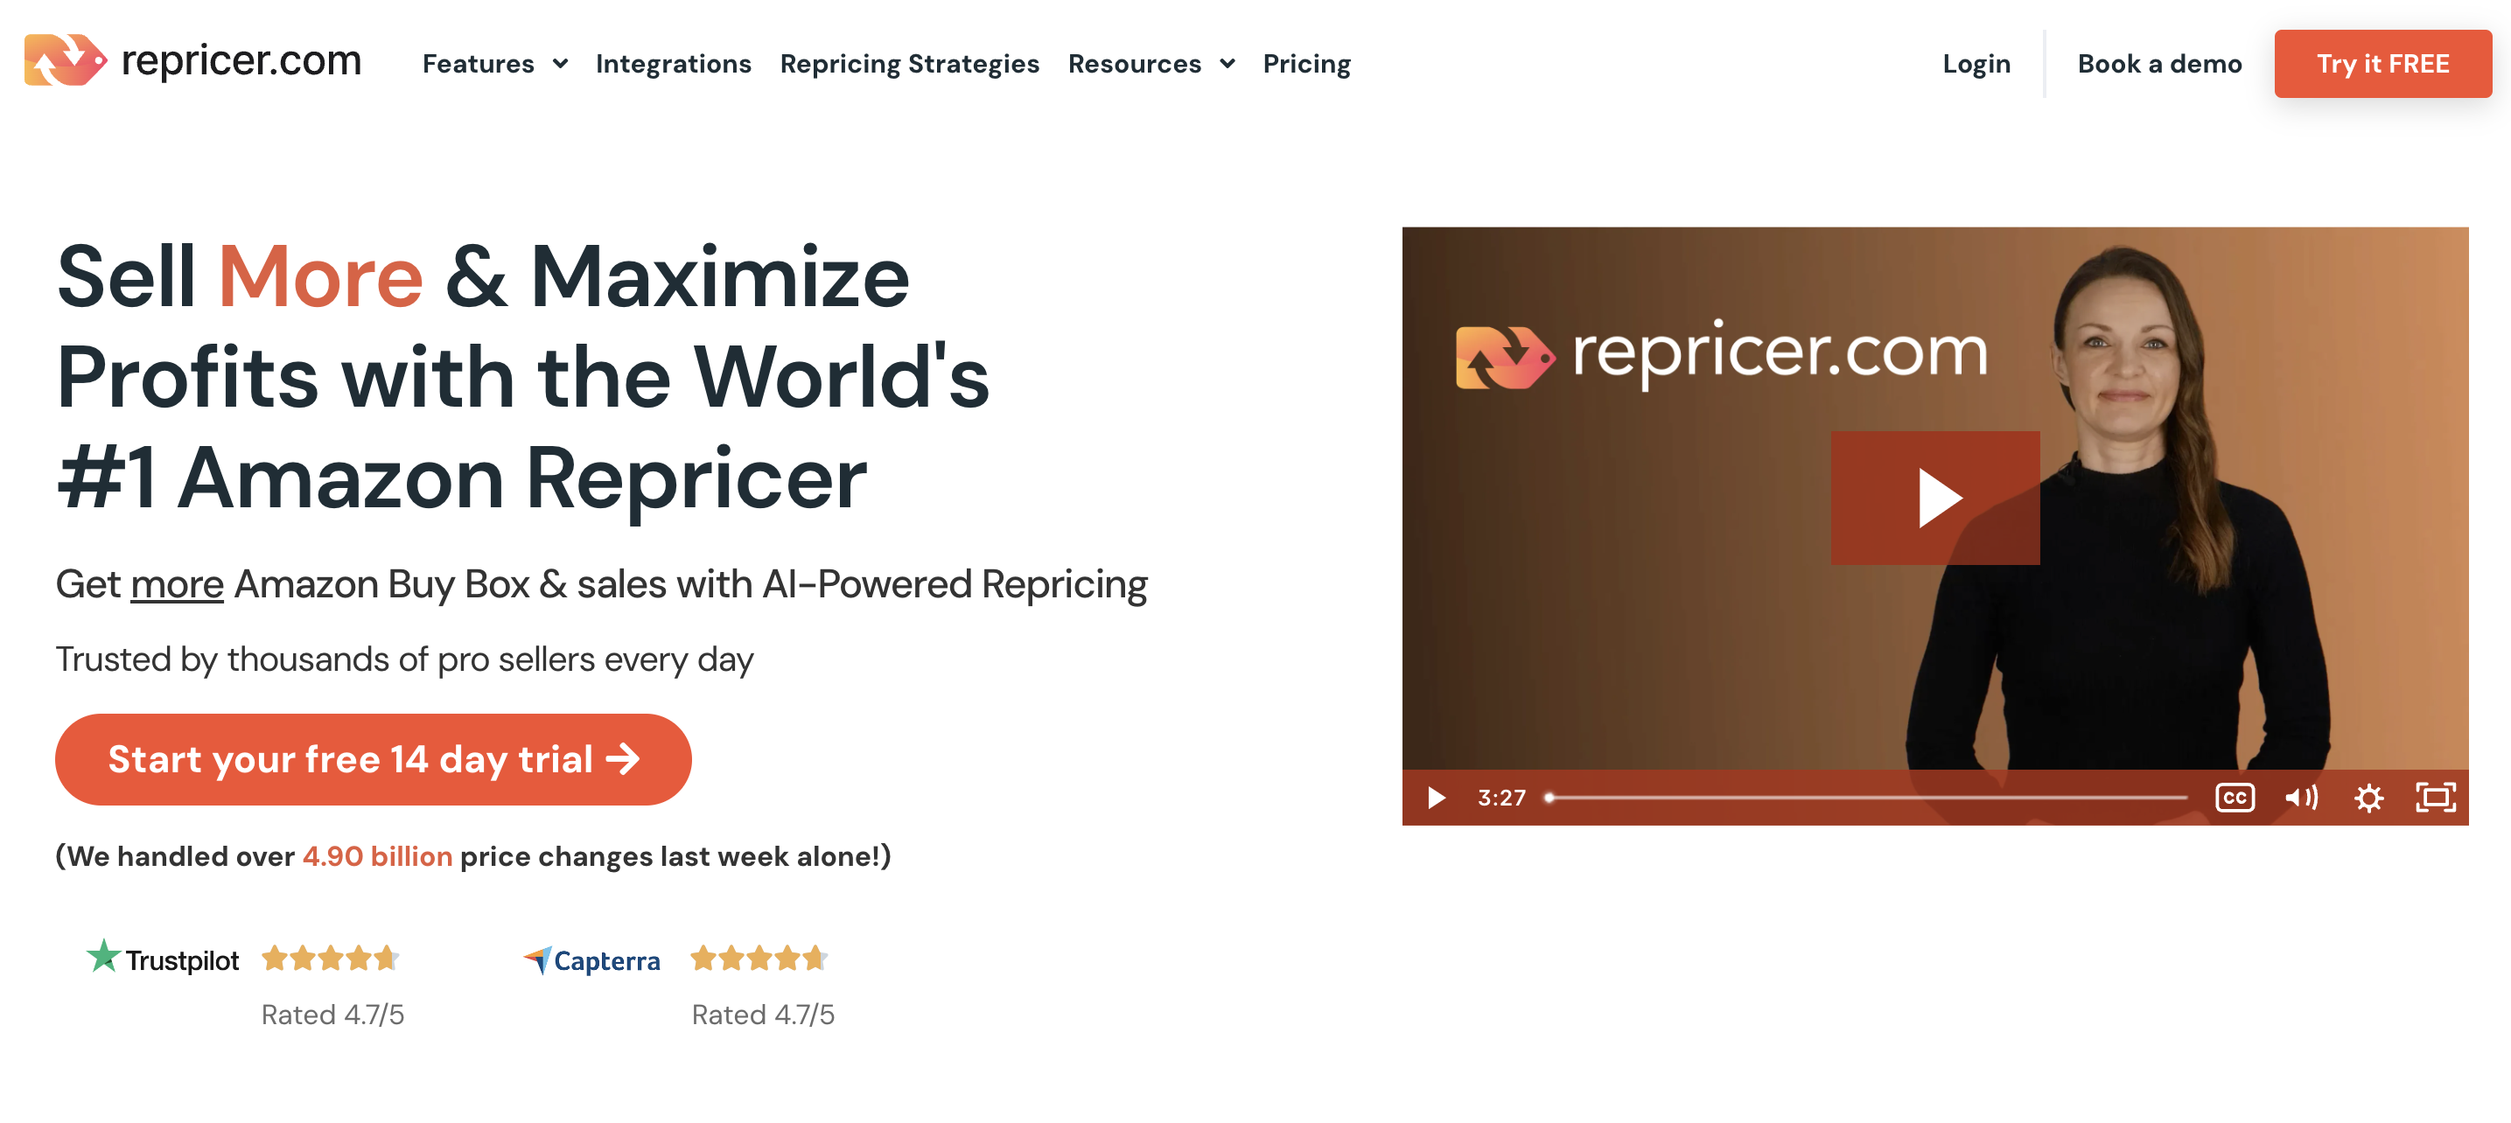
Task: Open the Integrations menu item
Action: point(673,65)
